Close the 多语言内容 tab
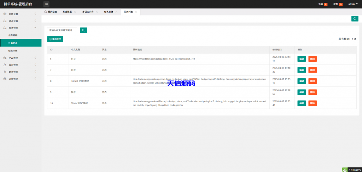 pyautogui.click(x=97, y=12)
